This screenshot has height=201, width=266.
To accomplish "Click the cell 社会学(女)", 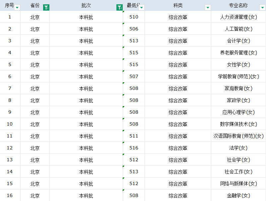I will point(238,160).
